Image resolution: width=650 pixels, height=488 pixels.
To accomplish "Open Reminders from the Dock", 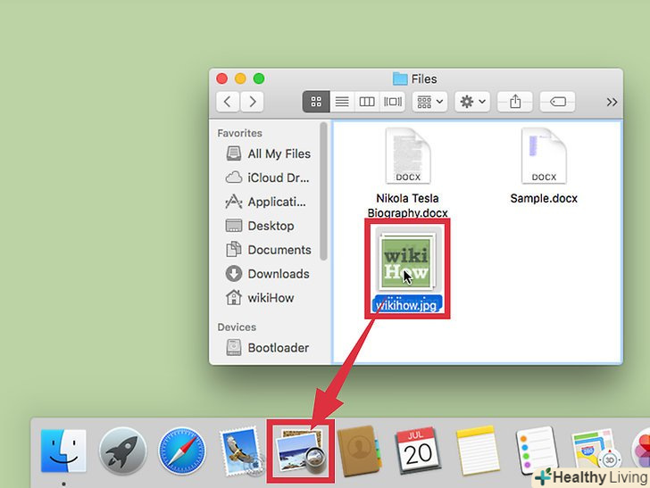I will click(x=537, y=451).
